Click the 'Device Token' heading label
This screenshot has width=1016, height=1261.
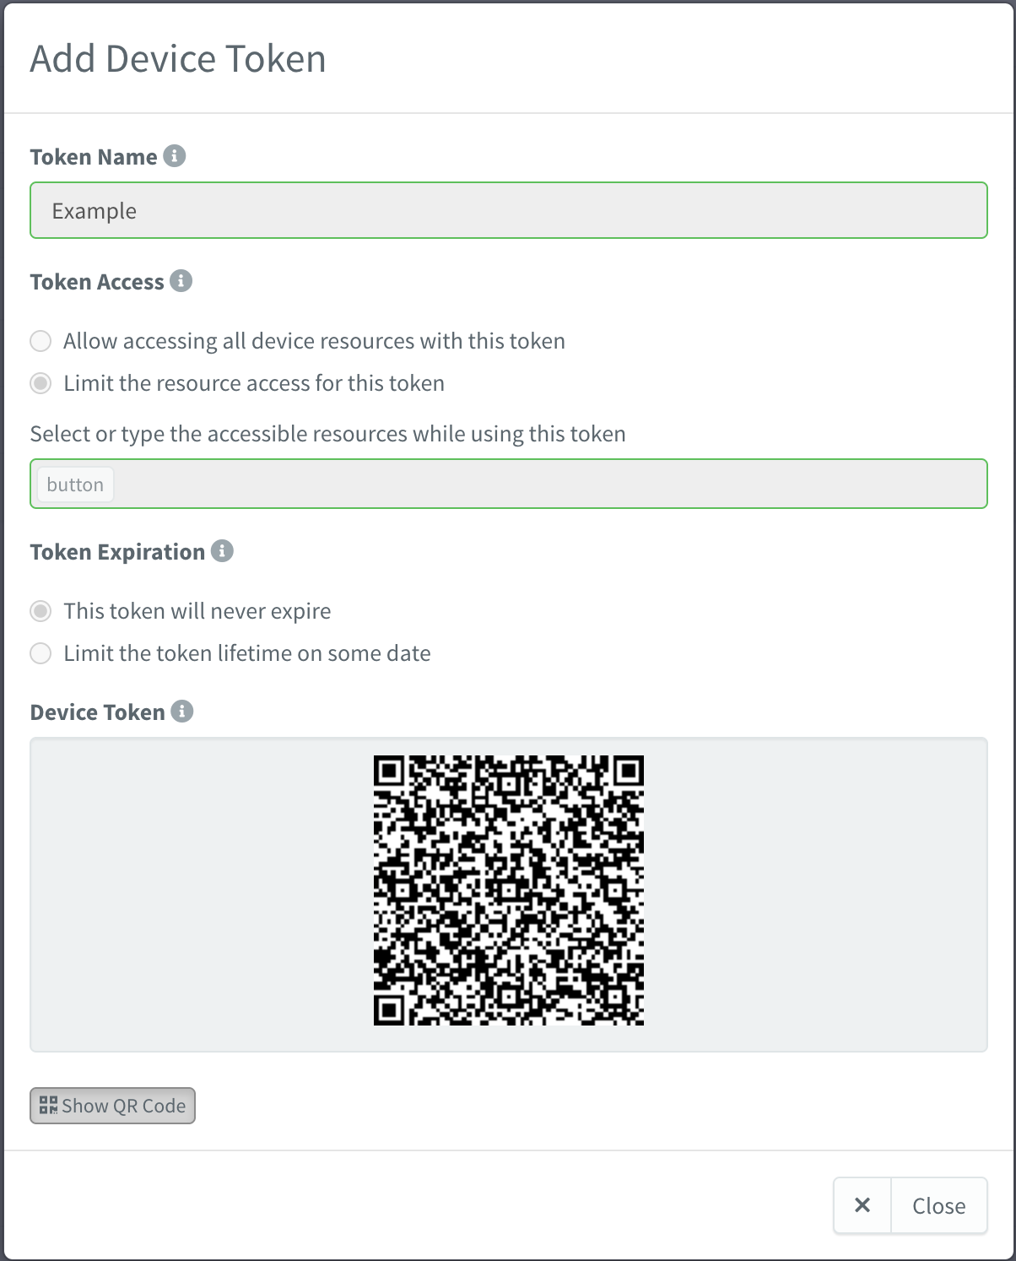[x=97, y=712]
